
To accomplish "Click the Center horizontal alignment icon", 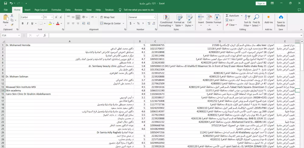I will (73, 23).
